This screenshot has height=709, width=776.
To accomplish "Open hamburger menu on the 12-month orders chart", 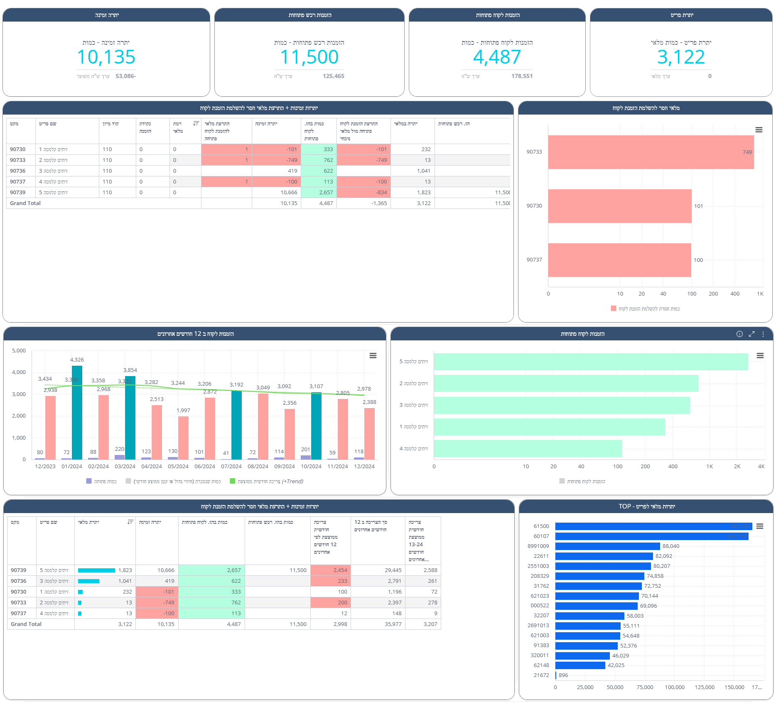I will pos(373,356).
